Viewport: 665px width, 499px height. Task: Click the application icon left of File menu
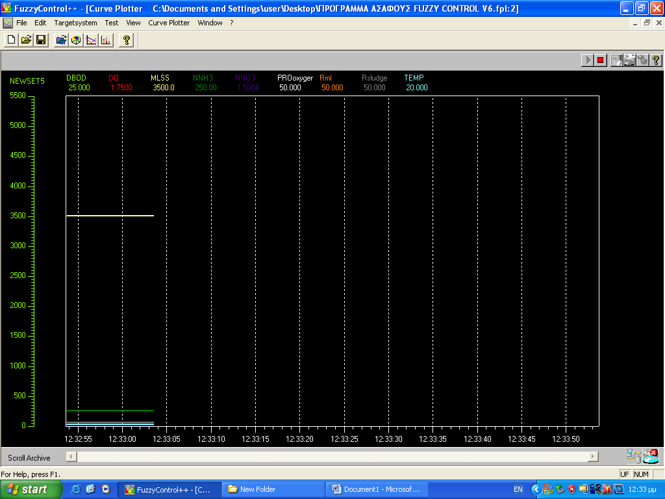(7, 23)
